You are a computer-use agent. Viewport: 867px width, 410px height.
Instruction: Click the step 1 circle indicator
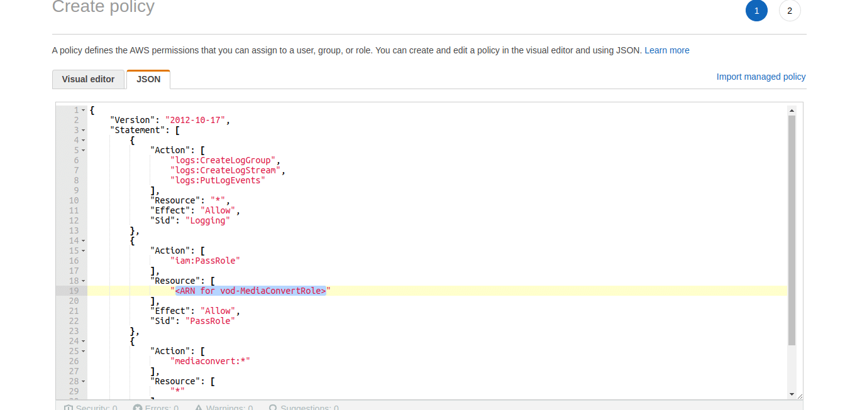click(756, 11)
